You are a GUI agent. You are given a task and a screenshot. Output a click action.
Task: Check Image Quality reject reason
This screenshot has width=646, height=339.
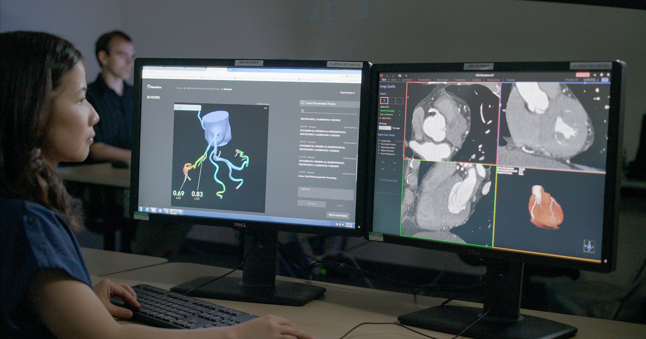click(379, 141)
